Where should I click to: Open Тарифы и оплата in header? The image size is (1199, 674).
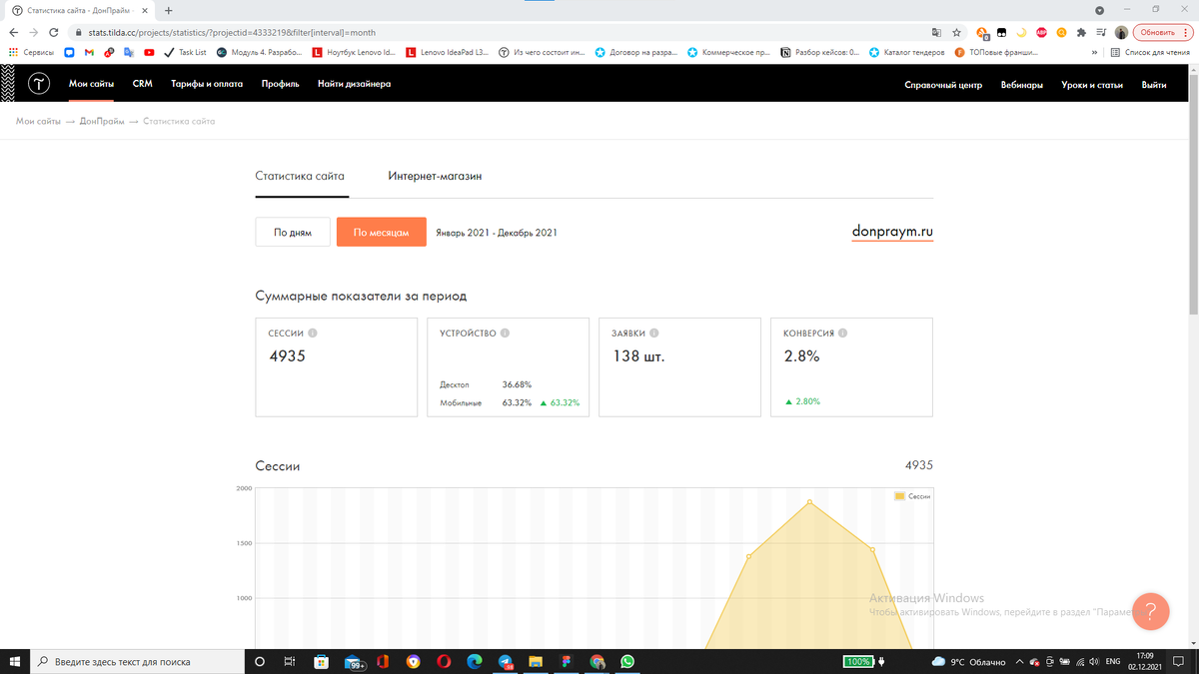point(207,84)
